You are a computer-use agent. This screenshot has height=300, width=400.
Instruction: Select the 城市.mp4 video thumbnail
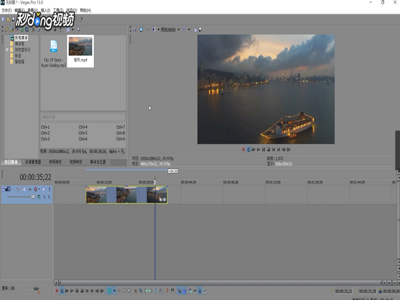coord(80,51)
